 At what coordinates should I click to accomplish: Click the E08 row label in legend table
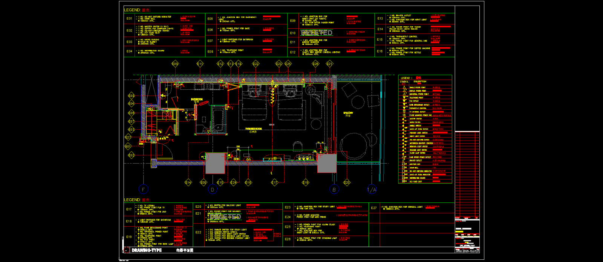pos(210,51)
